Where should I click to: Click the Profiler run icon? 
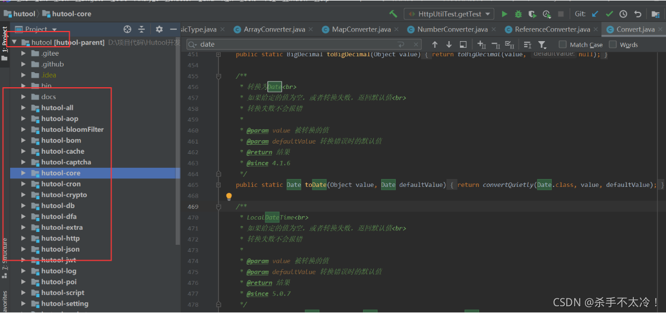coord(547,14)
